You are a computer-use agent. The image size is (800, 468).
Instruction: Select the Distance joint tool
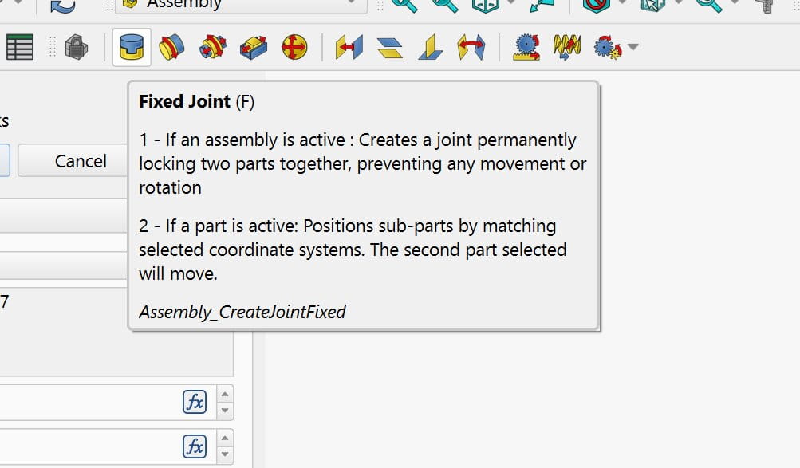[349, 49]
